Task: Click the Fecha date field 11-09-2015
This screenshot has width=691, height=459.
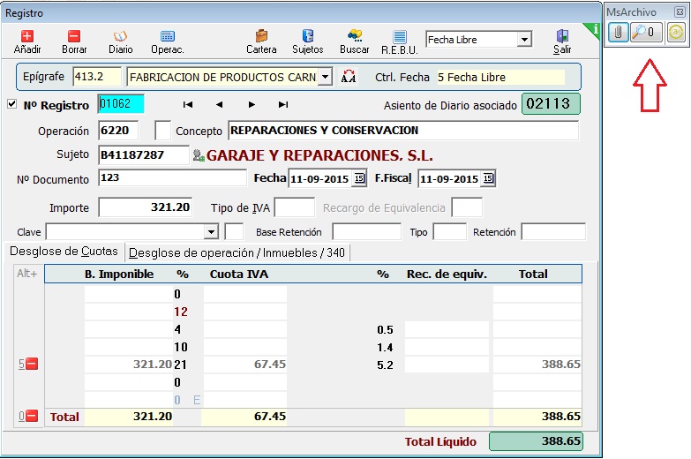Action: click(320, 178)
